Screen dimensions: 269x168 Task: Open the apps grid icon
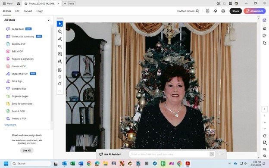(x=230, y=3)
